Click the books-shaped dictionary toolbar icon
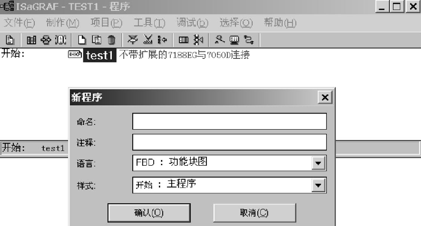The height and width of the screenshot is (226, 421). pyautogui.click(x=31, y=40)
